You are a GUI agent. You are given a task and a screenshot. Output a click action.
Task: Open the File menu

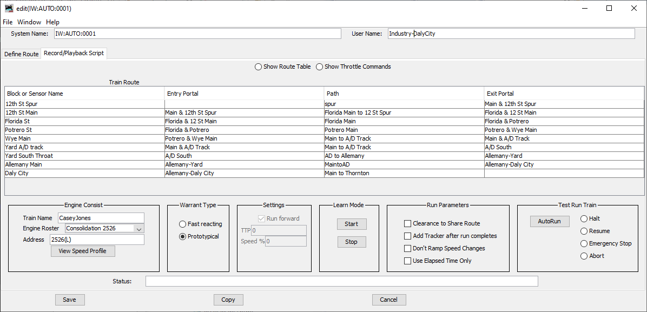[8, 22]
